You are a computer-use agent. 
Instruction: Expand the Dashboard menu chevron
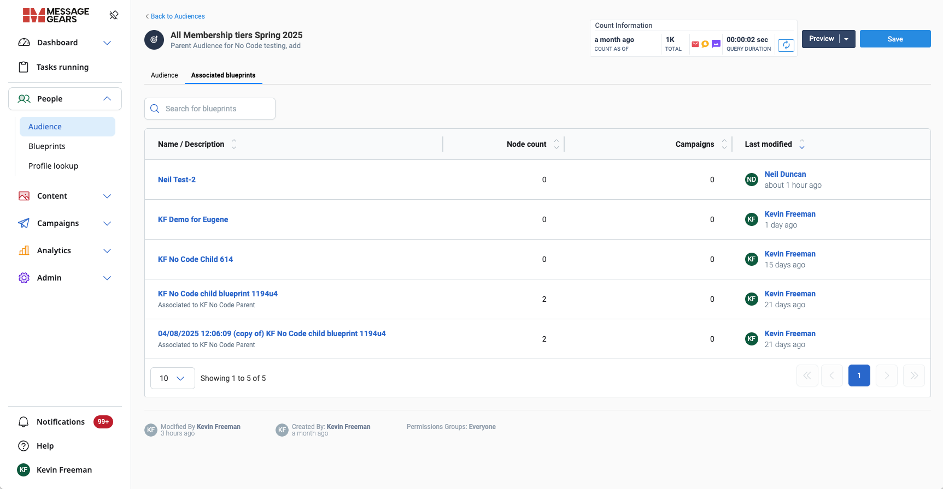click(107, 43)
